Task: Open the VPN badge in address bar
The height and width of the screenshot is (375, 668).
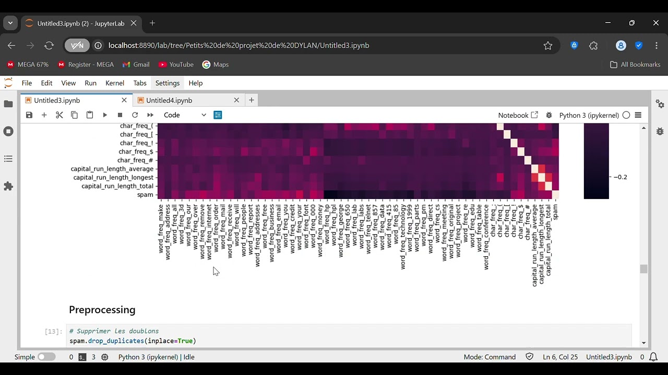Action: pos(77,46)
